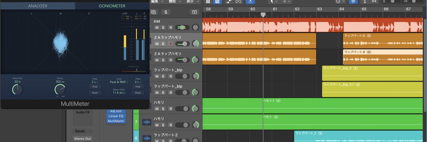
Task: Click the inst track pan knob
Action: [x=196, y=27]
